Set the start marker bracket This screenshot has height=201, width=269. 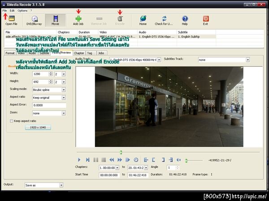point(153,160)
